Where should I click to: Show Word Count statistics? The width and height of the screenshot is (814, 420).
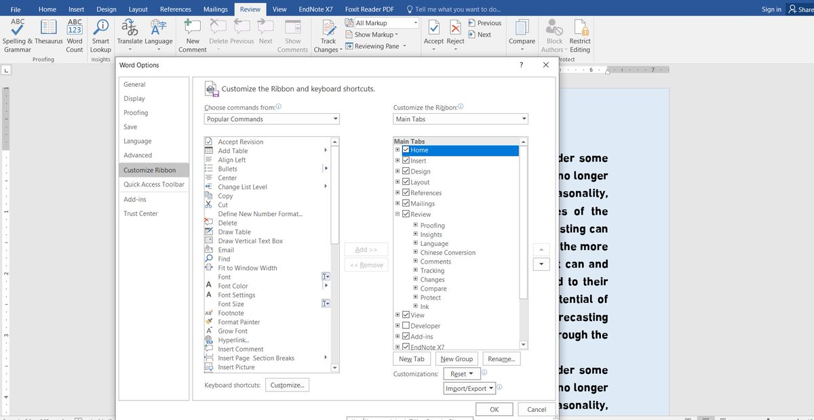[75, 35]
